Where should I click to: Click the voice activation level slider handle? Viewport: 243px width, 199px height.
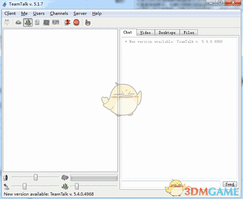tap(77, 186)
